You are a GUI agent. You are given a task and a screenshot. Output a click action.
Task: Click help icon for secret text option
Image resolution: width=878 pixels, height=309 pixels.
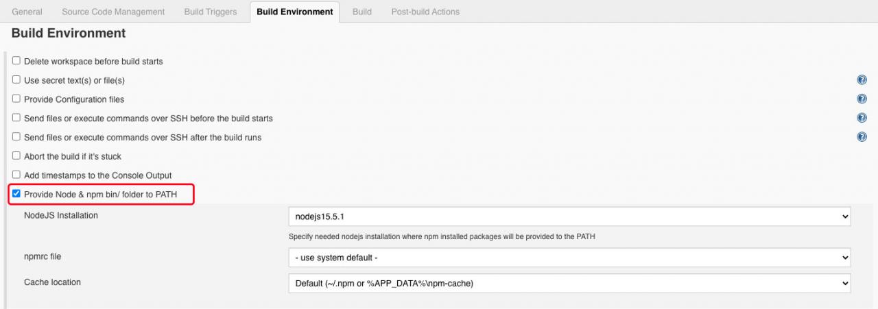(x=863, y=80)
